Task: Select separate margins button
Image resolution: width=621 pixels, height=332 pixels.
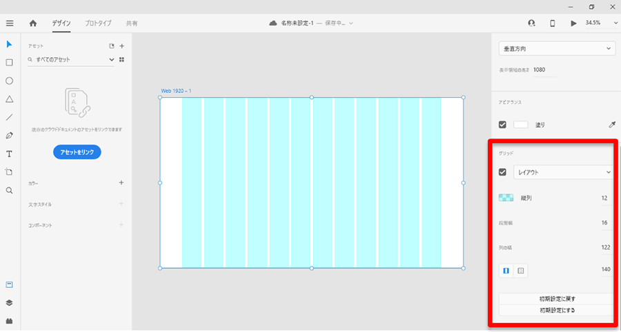Action: (521, 271)
